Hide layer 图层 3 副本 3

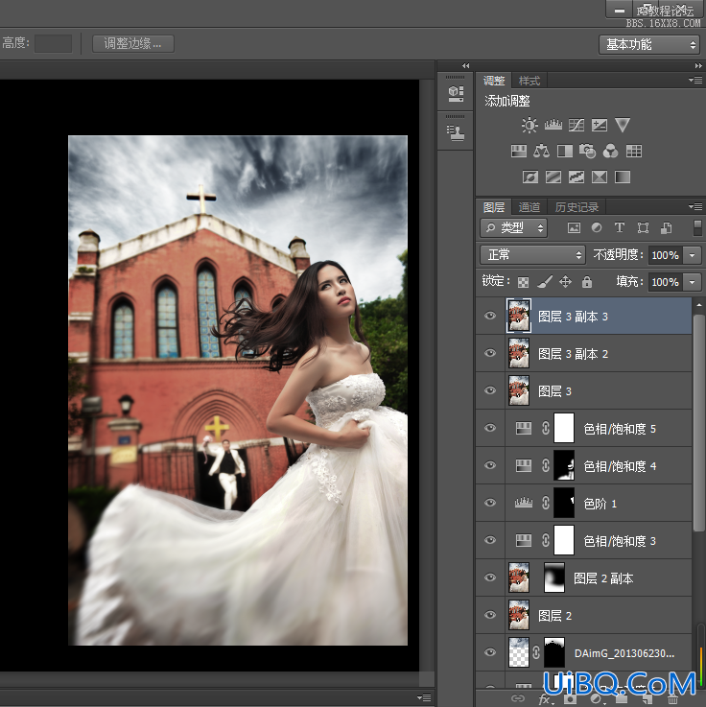pyautogui.click(x=490, y=316)
